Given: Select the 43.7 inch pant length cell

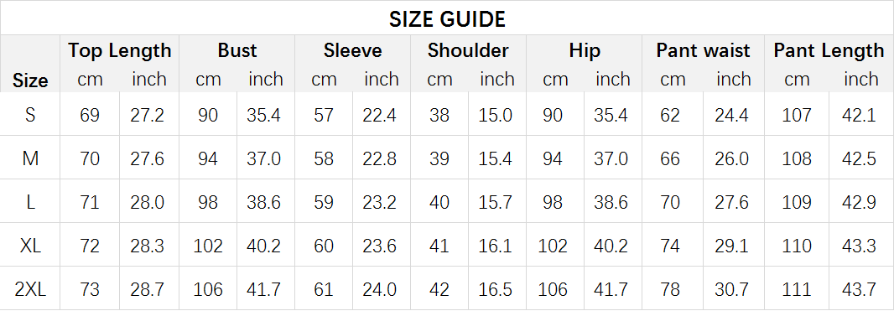Looking at the screenshot, I should pos(859,289).
